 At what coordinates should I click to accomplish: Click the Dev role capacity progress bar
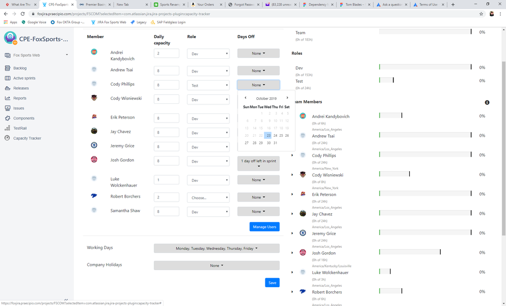click(425, 67)
